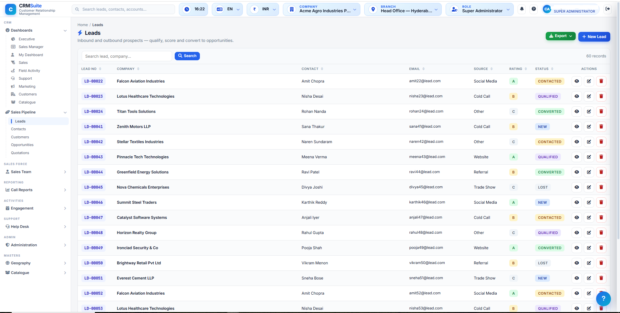Edit Catalyst Software Systems lead
Image resolution: width=620 pixels, height=313 pixels.
pyautogui.click(x=589, y=218)
